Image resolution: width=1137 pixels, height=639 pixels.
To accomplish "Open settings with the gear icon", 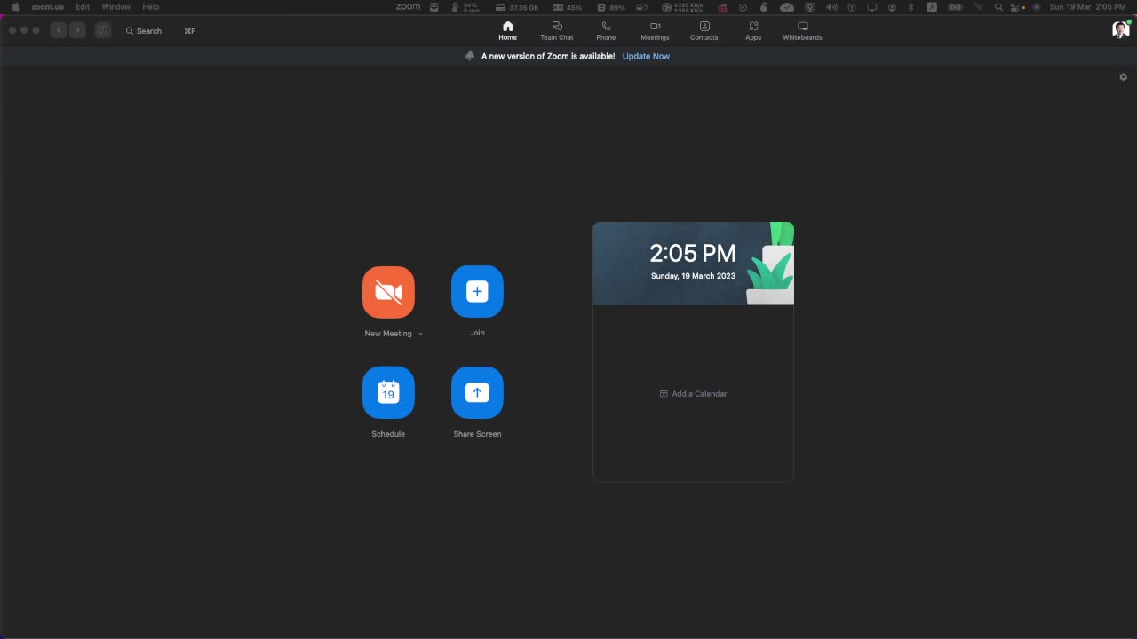I will pyautogui.click(x=1123, y=77).
